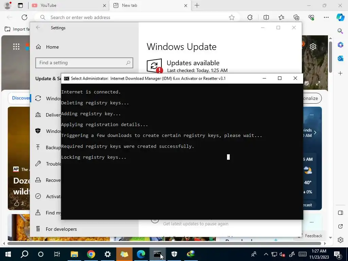Open taskbar search magnifier
The width and height of the screenshot is (348, 261).
[x=24, y=254]
